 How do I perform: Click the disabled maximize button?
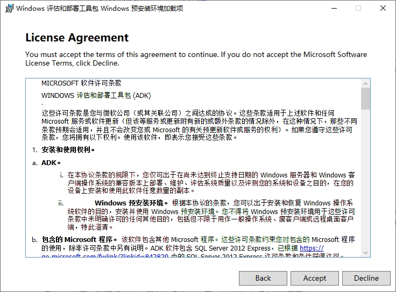tap(358, 8)
